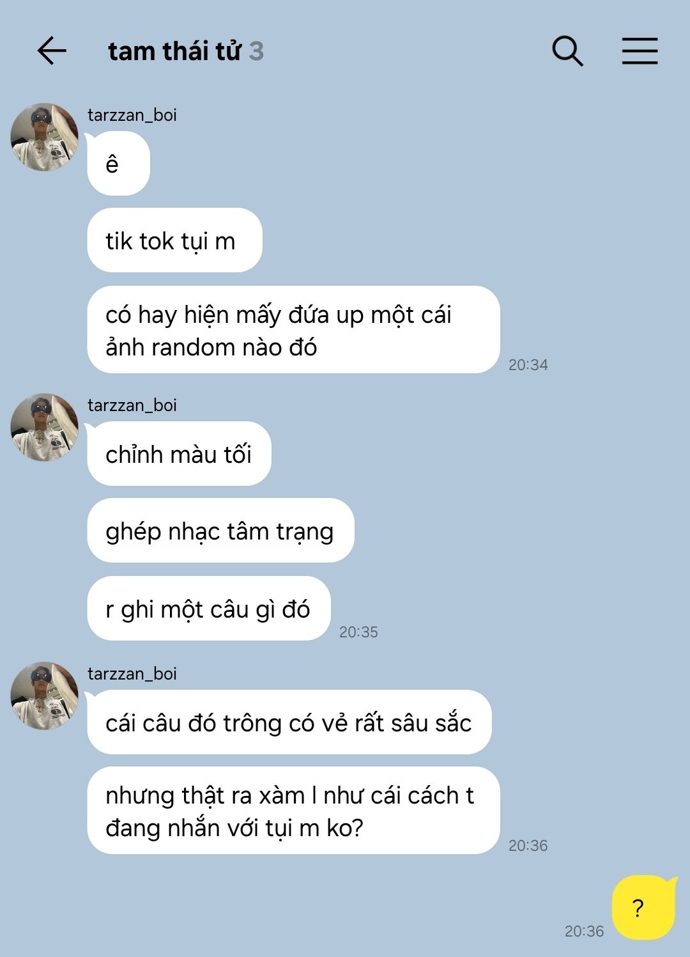The height and width of the screenshot is (957, 690).
Task: Tap the yellow '?' sent message bubble
Action: pos(643,908)
